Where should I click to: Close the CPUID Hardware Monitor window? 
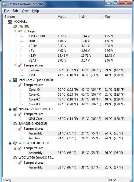click(x=126, y=3)
